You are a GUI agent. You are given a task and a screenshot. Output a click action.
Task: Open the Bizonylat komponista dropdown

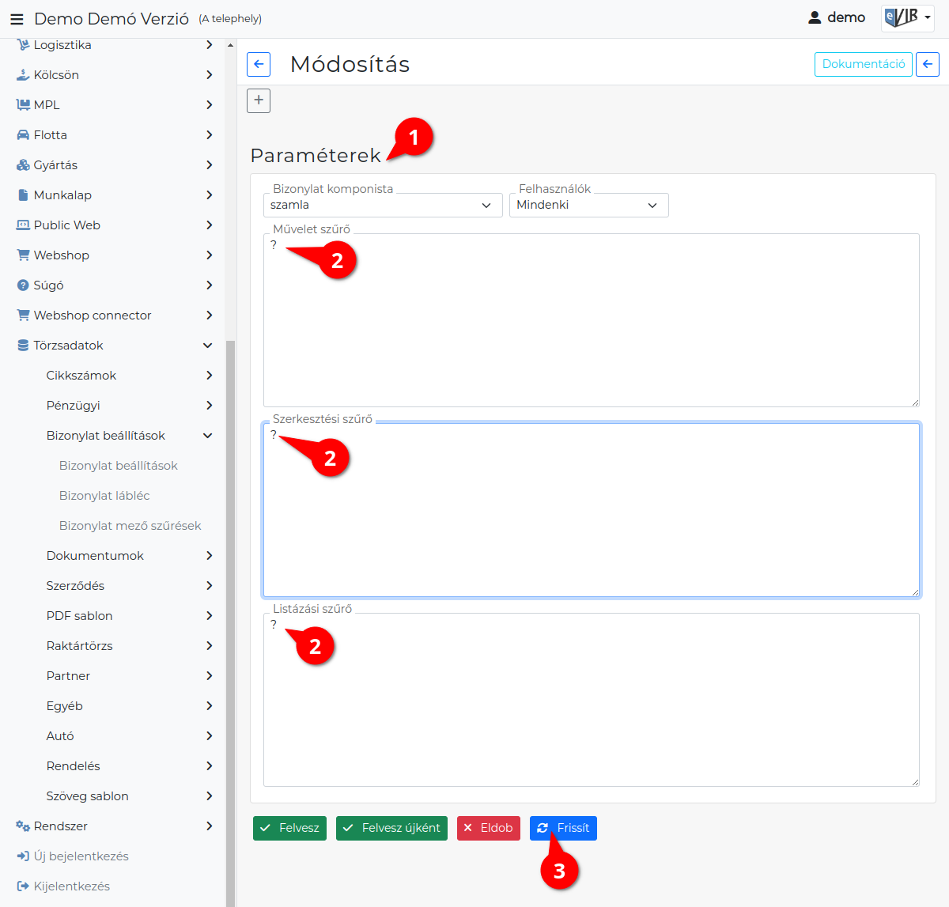click(383, 205)
